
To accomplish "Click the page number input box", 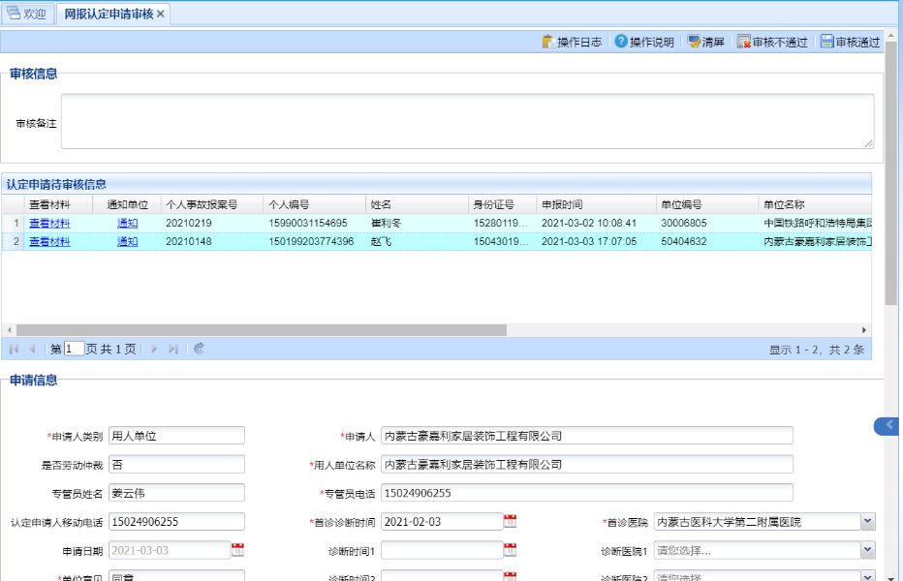I will (x=74, y=349).
